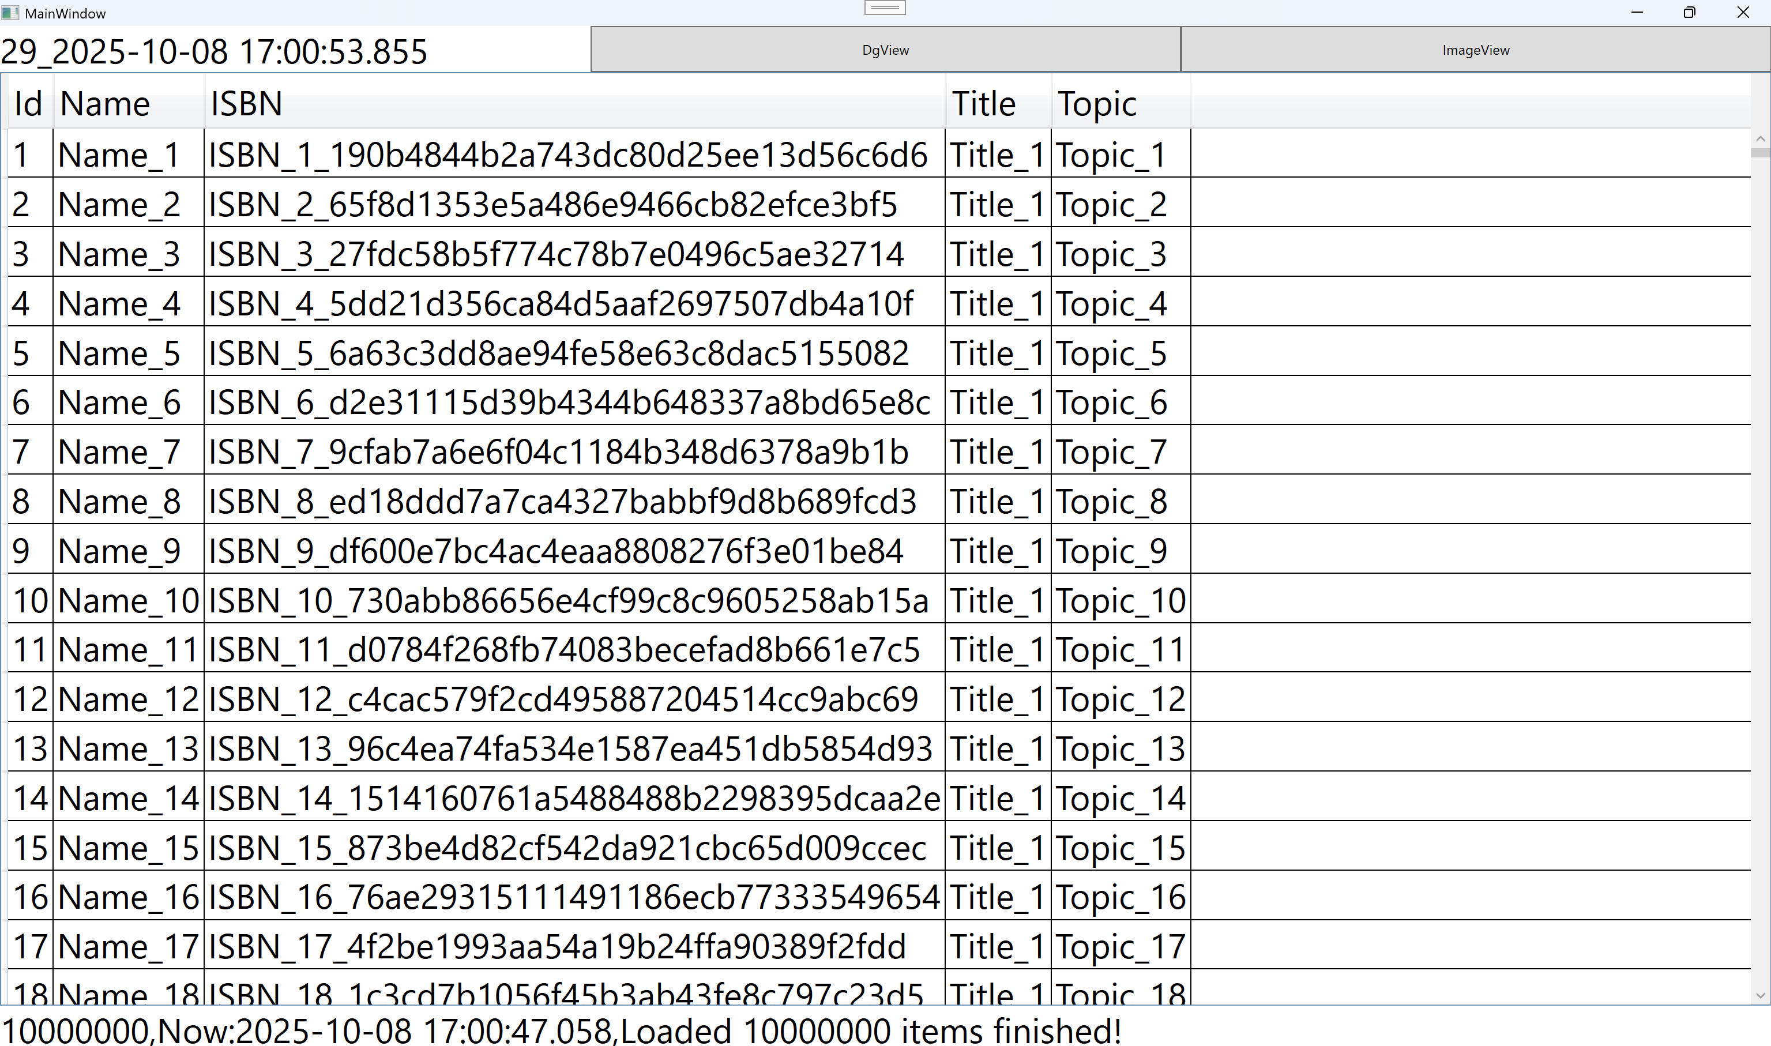Click the Title column header

coord(997,104)
